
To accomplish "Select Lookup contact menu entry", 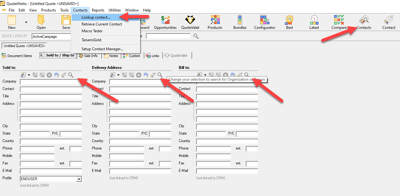I will pyautogui.click(x=96, y=17).
